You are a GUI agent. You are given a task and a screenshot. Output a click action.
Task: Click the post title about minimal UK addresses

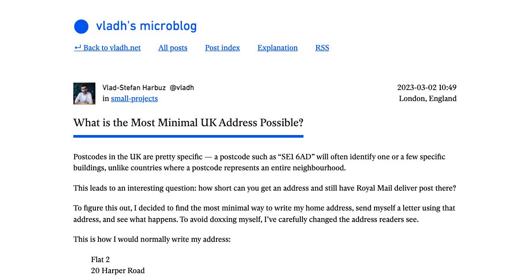click(x=189, y=123)
